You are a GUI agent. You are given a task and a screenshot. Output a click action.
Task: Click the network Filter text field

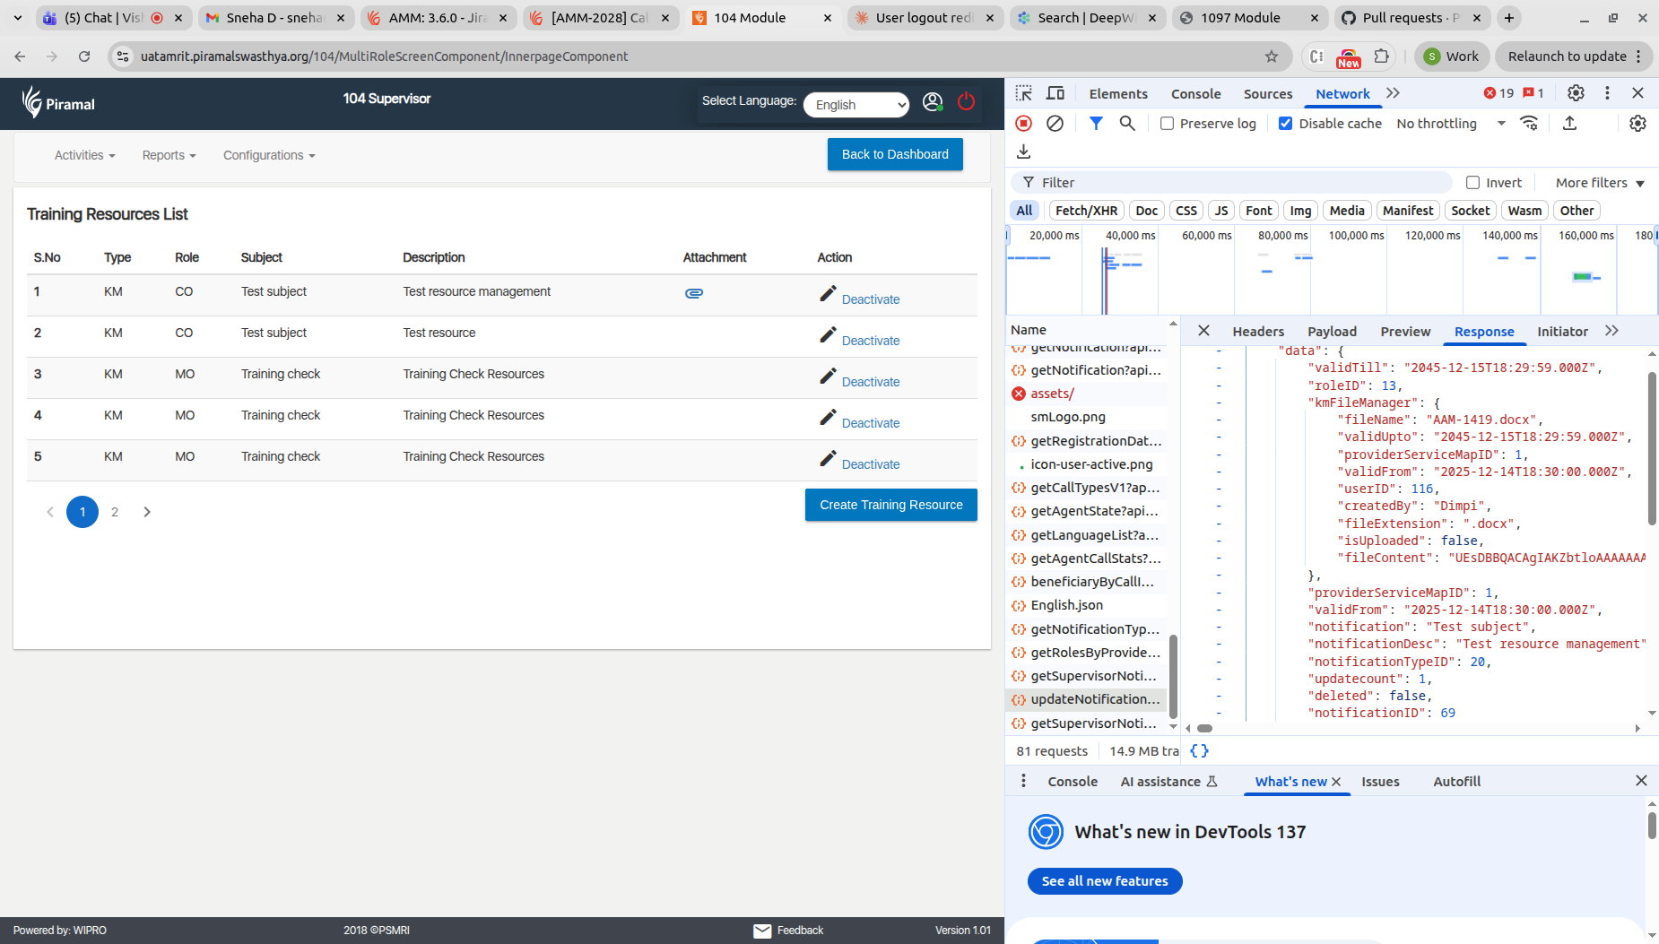coord(1238,183)
